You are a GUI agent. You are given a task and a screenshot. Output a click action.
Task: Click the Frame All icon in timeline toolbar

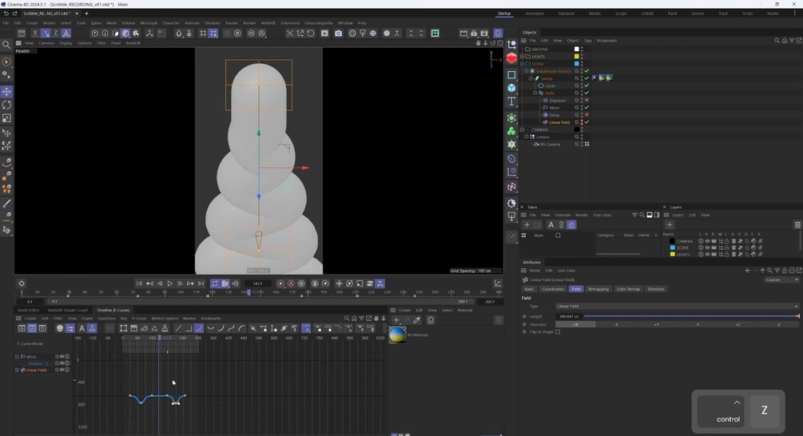(x=123, y=328)
